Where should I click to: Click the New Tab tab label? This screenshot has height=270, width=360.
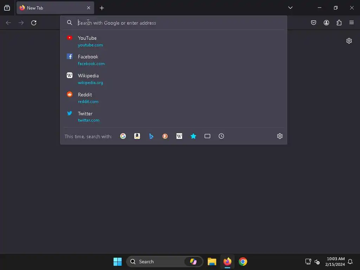click(x=35, y=8)
